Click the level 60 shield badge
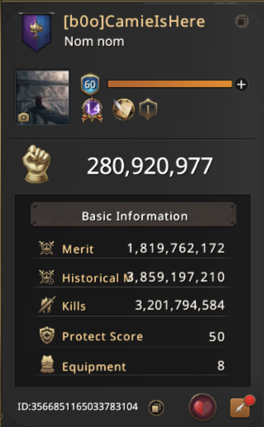 point(90,85)
